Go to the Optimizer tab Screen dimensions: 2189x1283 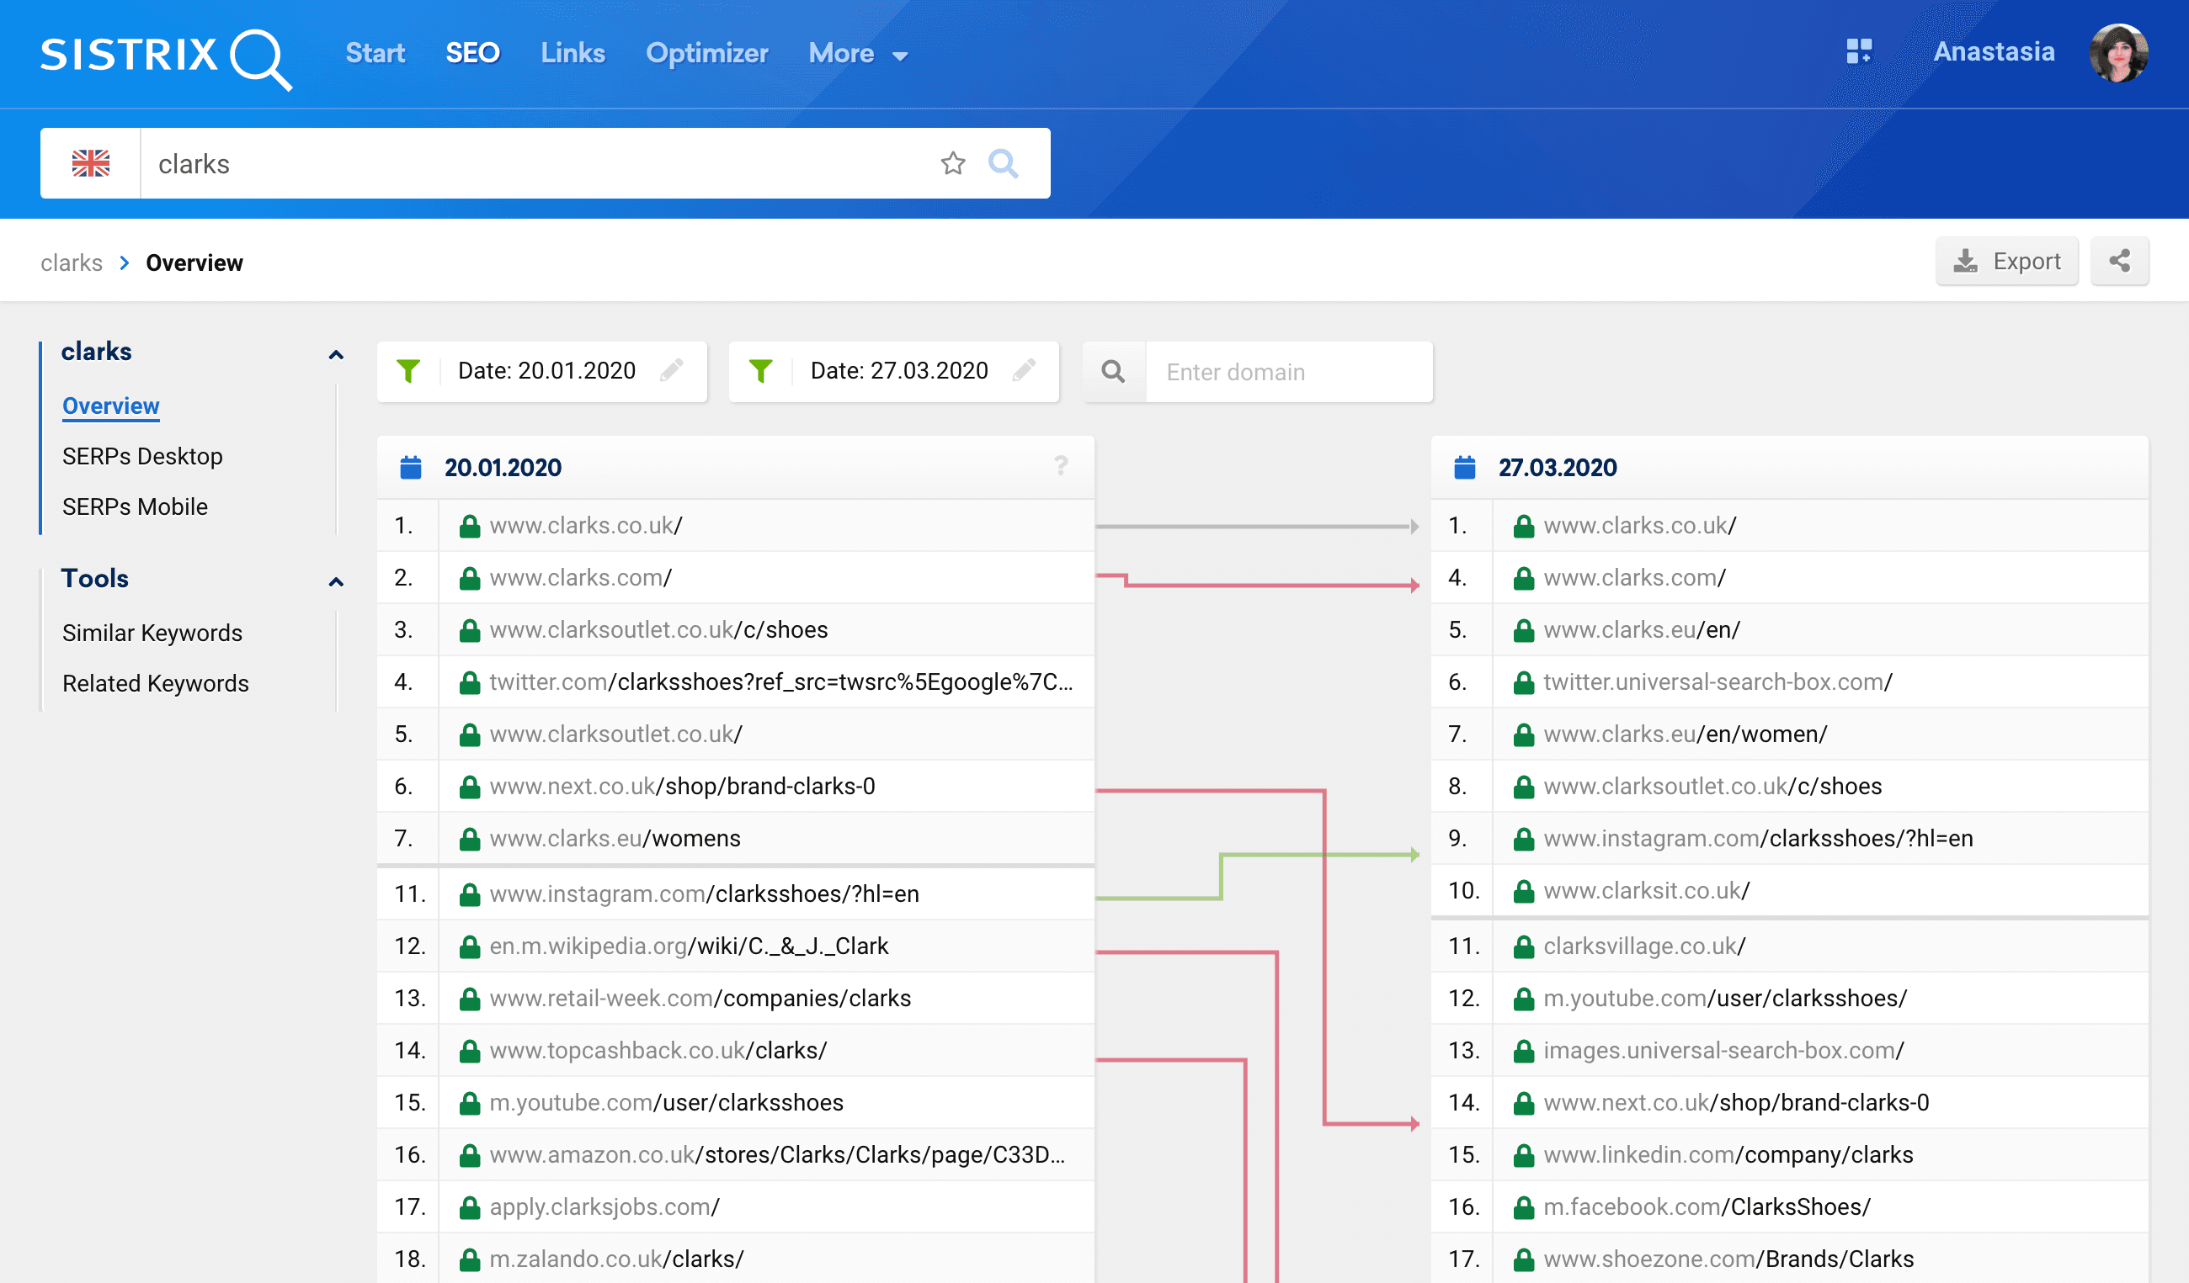pos(707,53)
